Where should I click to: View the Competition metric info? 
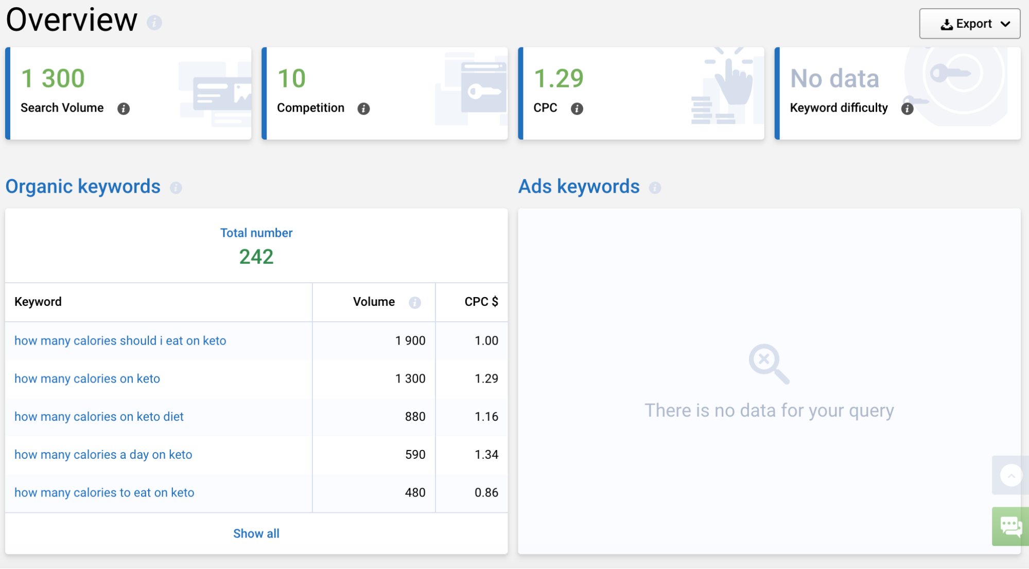tap(364, 108)
